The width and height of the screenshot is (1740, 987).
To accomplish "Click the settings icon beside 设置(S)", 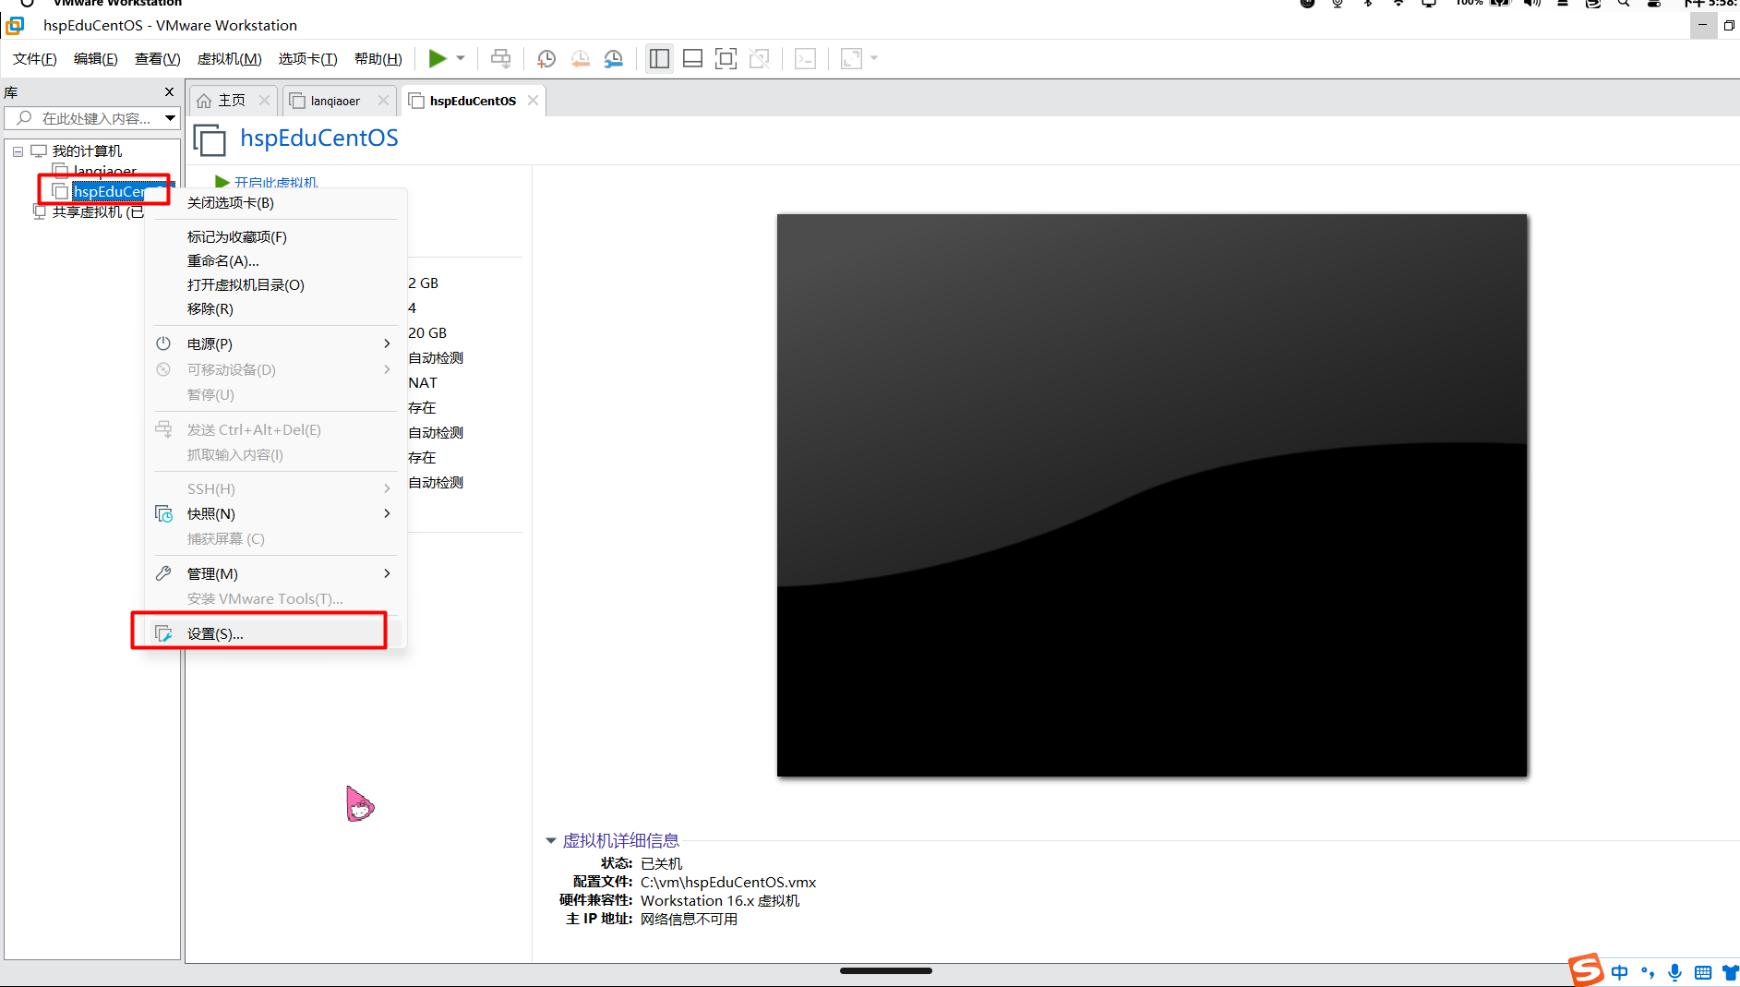I will click(163, 633).
